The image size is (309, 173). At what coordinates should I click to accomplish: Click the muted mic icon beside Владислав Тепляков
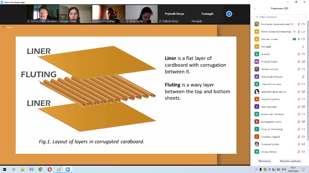(299, 114)
